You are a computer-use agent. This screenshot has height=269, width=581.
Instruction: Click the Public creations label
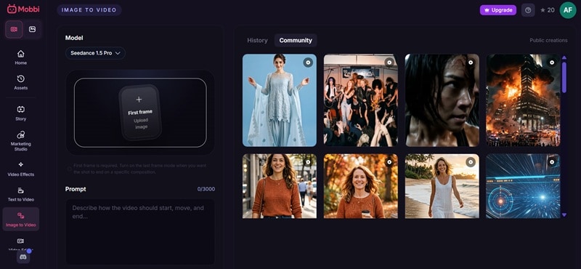point(548,41)
